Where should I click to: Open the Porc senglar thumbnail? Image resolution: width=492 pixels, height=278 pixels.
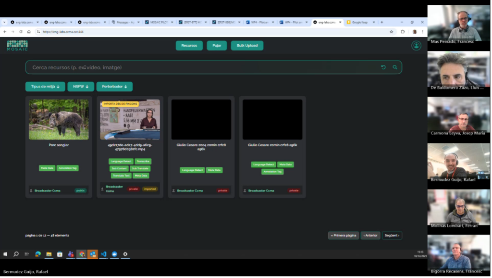click(x=59, y=119)
